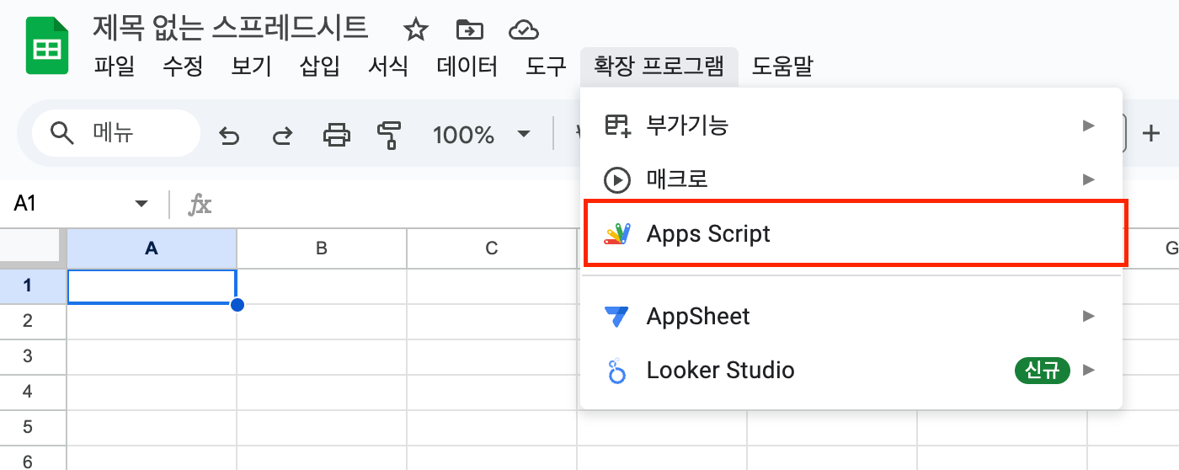Image resolution: width=1179 pixels, height=470 pixels.
Task: Click the undo arrow in toolbar
Action: point(229,135)
